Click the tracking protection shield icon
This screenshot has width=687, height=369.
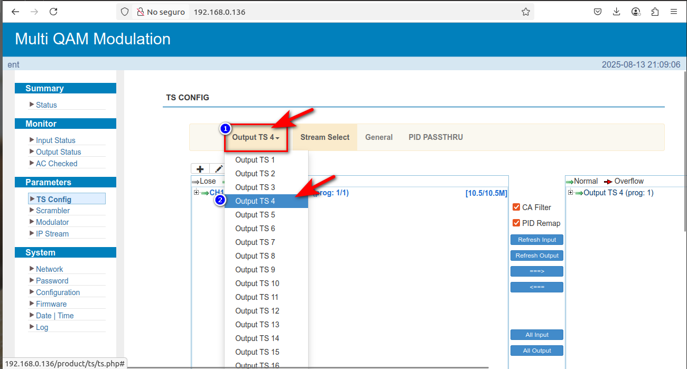click(x=125, y=12)
